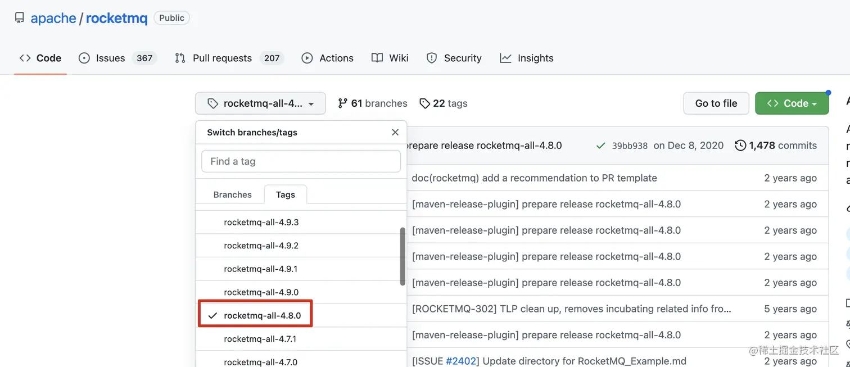
Task: Open the Security tab
Action: tap(454, 58)
